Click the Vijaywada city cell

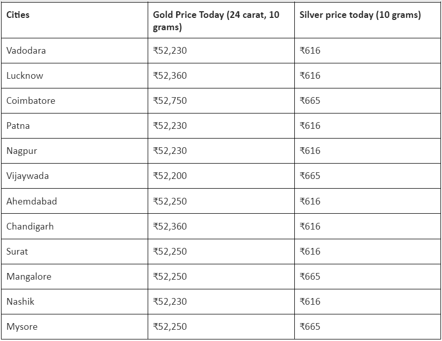[28, 176]
